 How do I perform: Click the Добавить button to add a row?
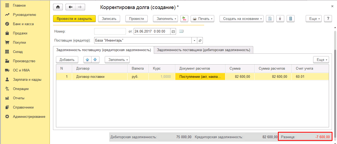(67, 60)
